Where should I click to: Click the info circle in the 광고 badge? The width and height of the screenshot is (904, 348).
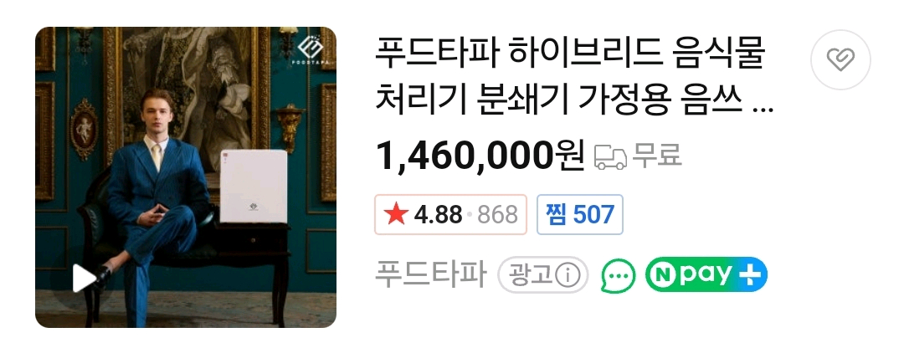click(x=567, y=275)
